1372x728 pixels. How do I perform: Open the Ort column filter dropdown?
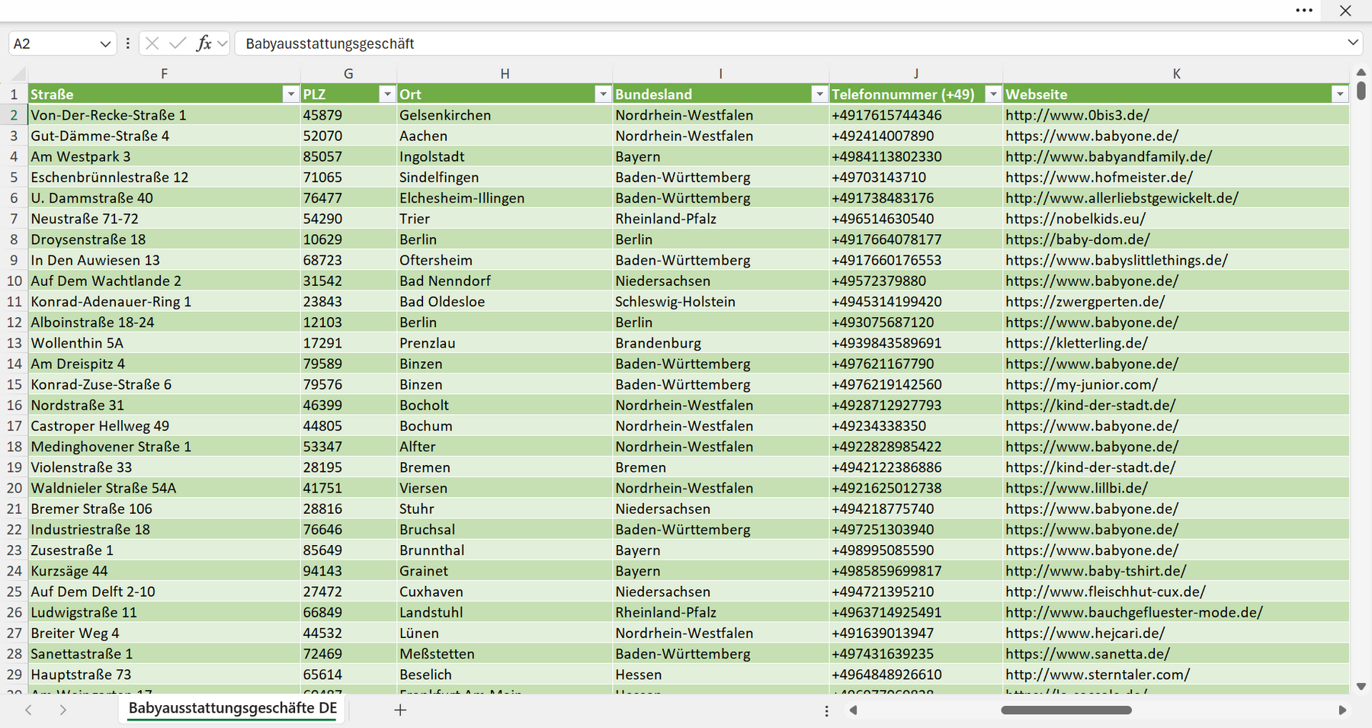click(603, 94)
